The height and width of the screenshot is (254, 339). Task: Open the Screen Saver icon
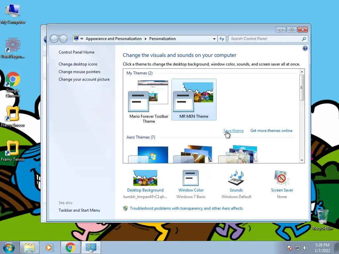[281, 178]
